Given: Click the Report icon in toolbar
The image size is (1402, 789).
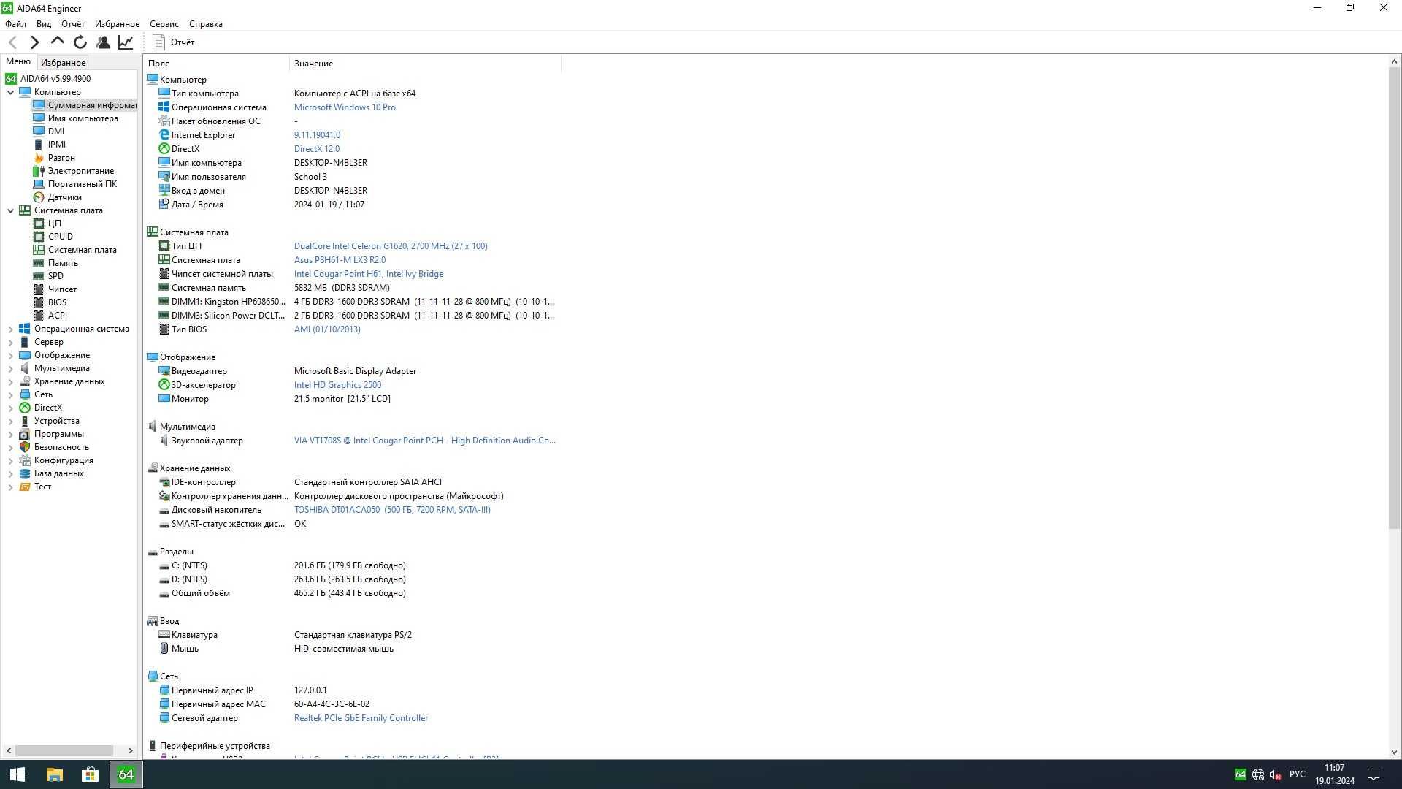Looking at the screenshot, I should [157, 42].
